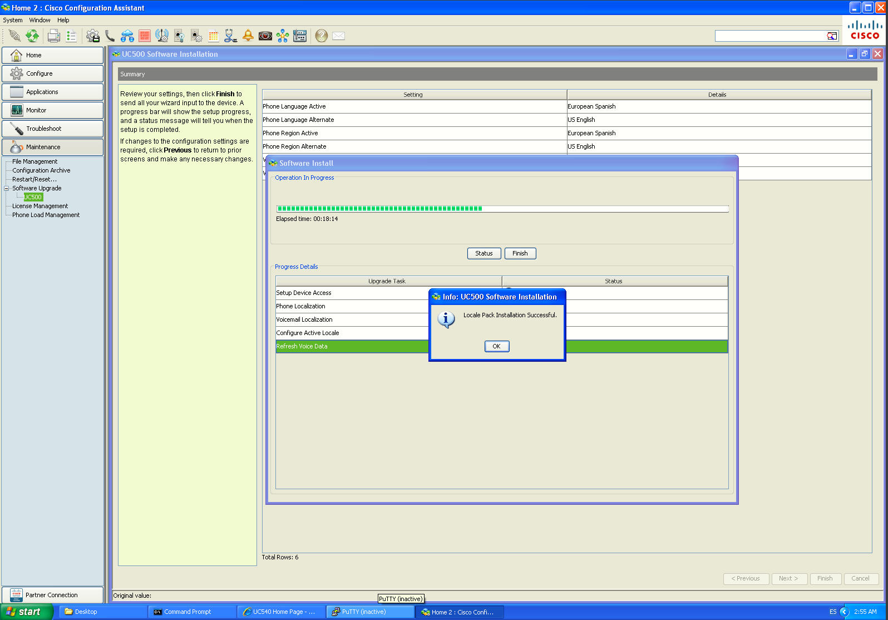This screenshot has height=620, width=888.
Task: Open Partner Connection in the sidebar
Action: pyautogui.click(x=52, y=595)
